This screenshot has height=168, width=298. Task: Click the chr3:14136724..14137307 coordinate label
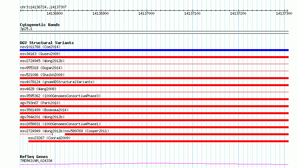point(43,7)
